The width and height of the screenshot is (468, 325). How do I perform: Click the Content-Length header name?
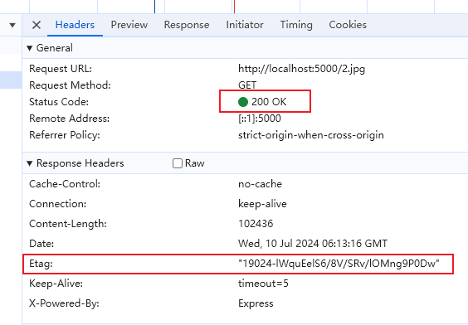68,224
